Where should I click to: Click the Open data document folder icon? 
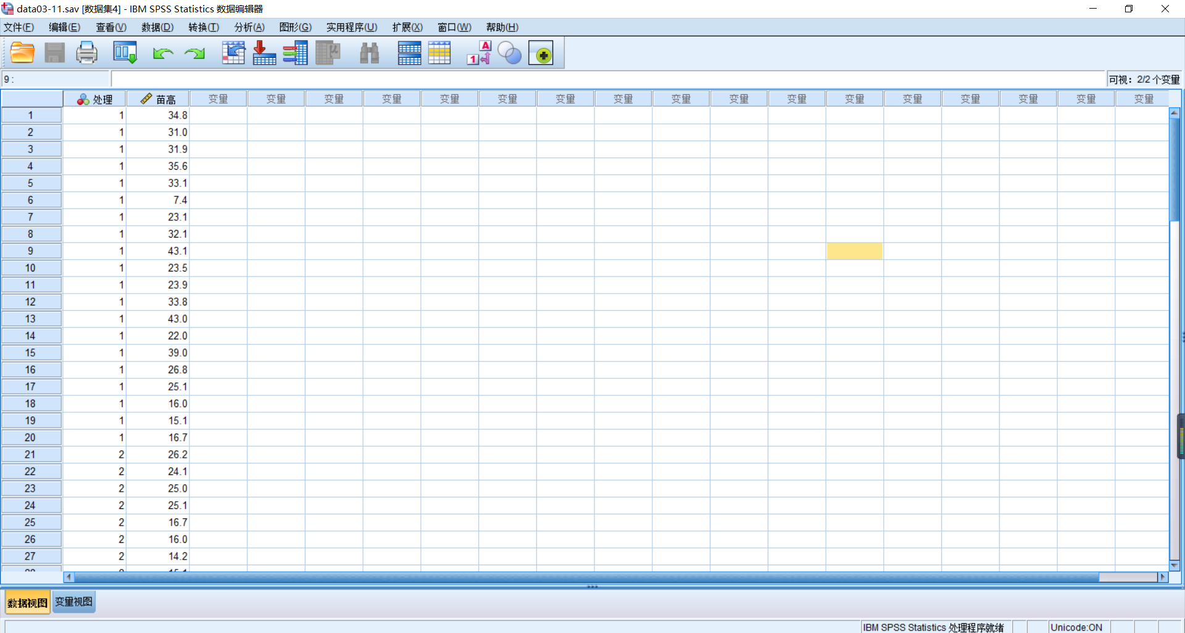pos(23,53)
